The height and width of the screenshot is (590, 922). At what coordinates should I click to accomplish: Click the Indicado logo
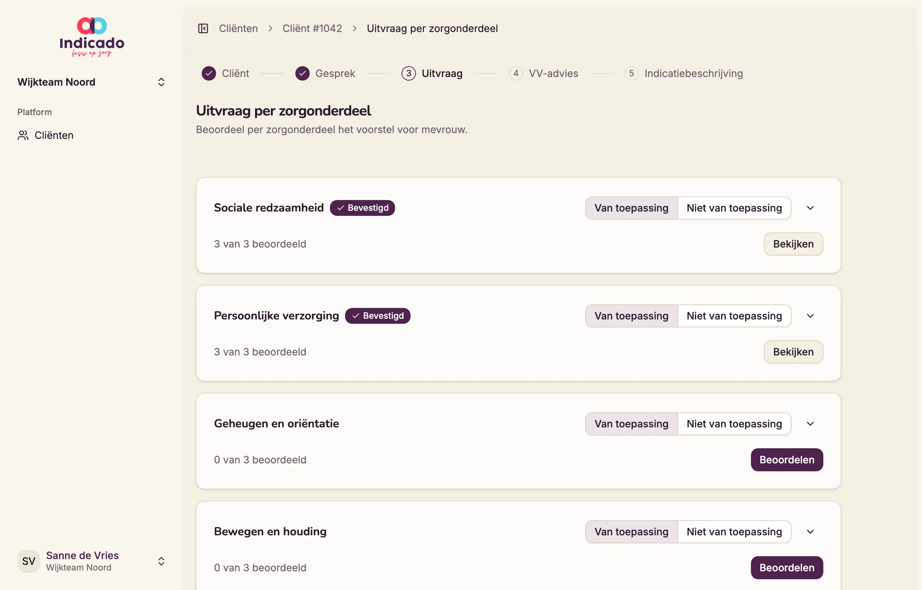click(92, 37)
